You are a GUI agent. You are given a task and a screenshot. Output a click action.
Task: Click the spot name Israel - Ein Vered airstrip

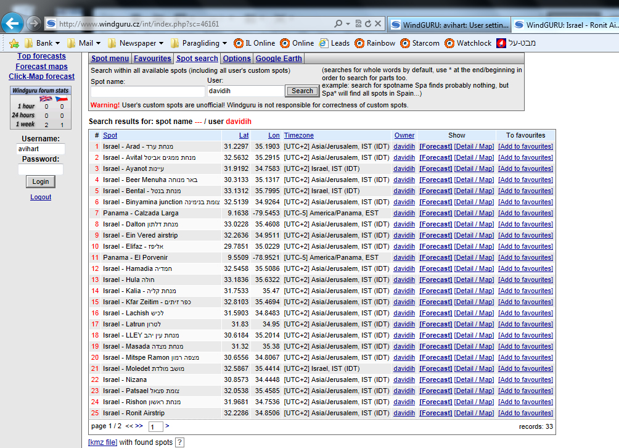[140, 236]
